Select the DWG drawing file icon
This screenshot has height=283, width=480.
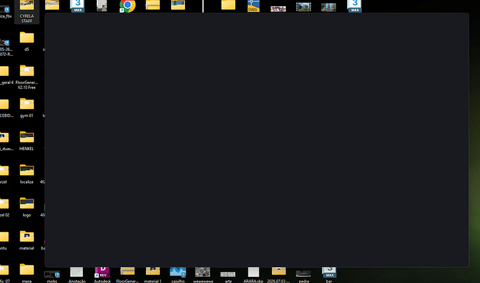click(253, 6)
